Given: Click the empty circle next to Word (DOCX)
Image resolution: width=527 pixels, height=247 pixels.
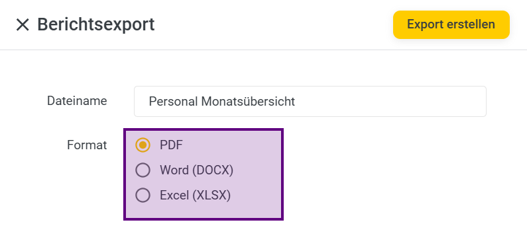Looking at the screenshot, I should click(143, 170).
